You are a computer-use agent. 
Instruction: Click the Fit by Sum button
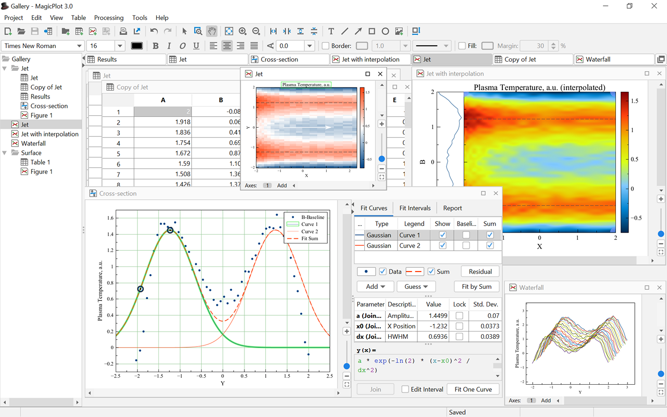pyautogui.click(x=476, y=287)
